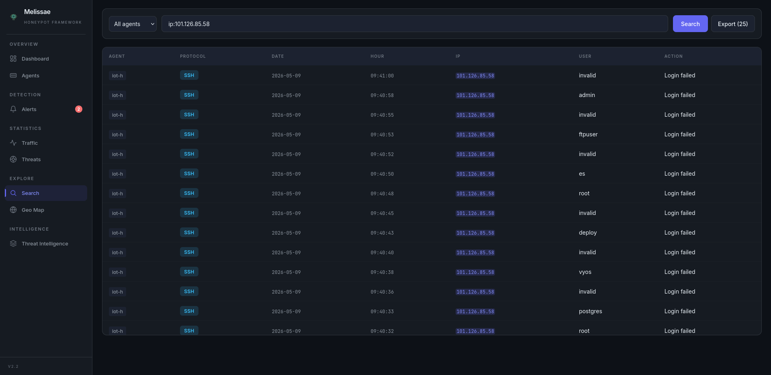
Task: Click hour 09:40:52 cell
Action: [382, 154]
